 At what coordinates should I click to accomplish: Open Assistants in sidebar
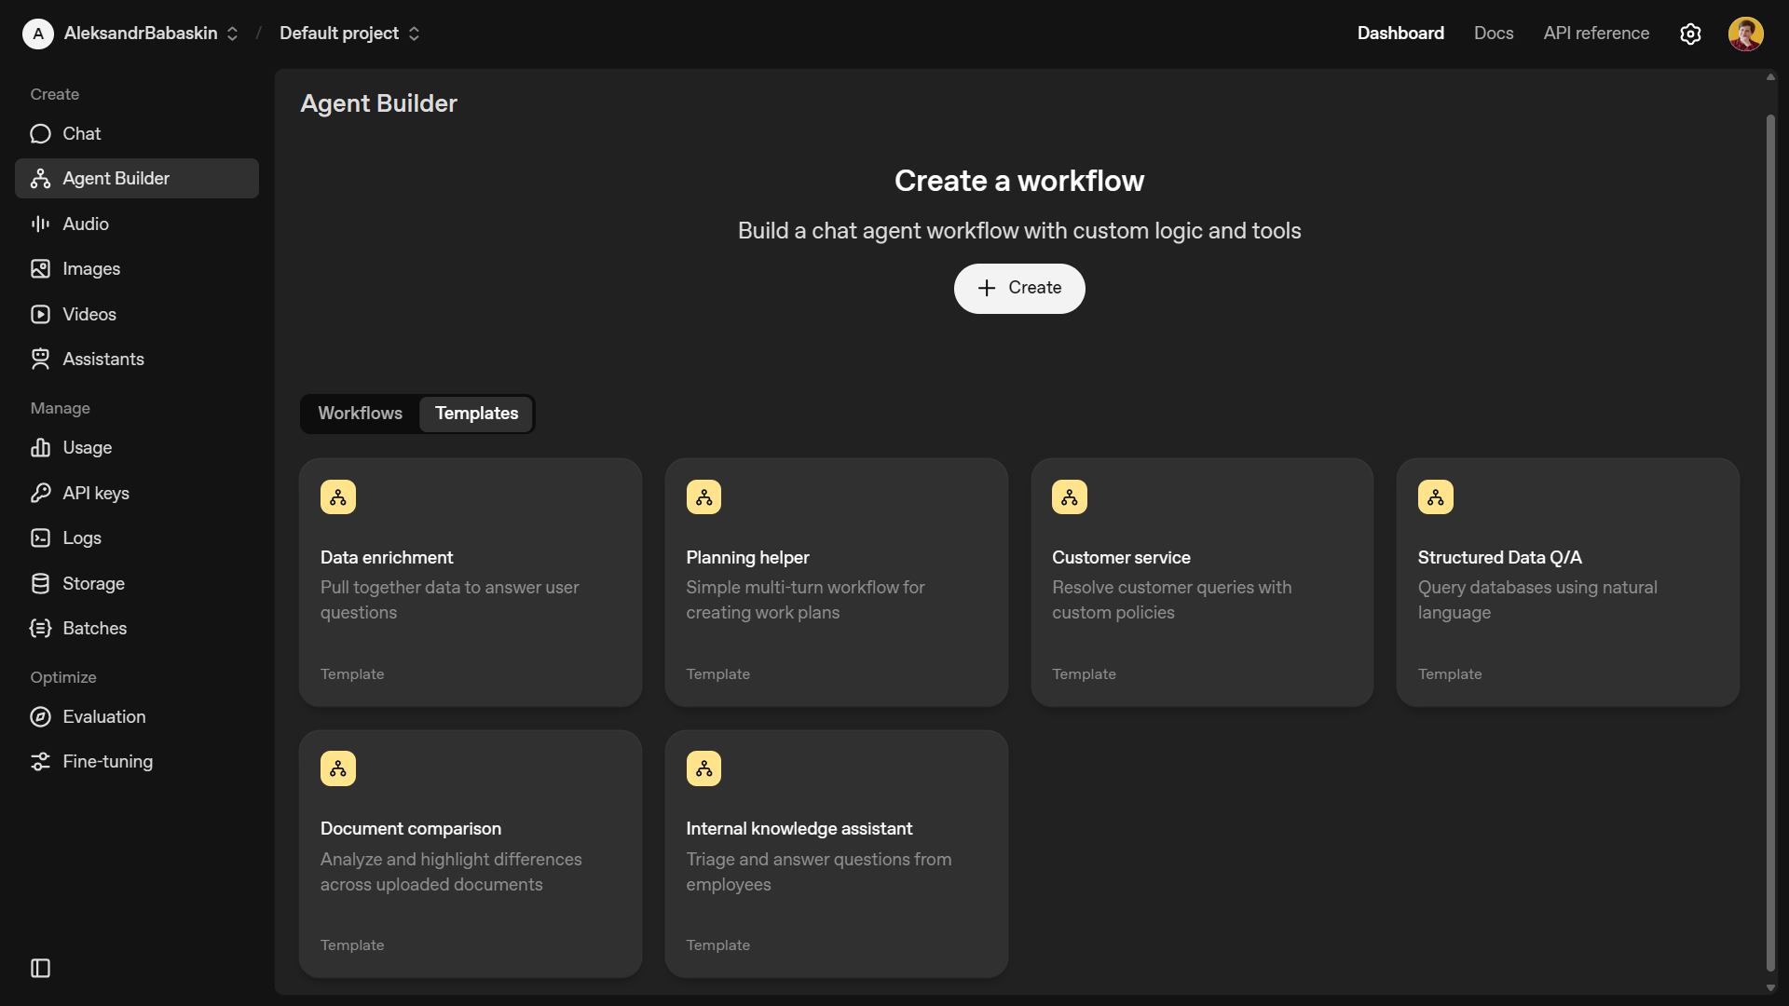102,360
